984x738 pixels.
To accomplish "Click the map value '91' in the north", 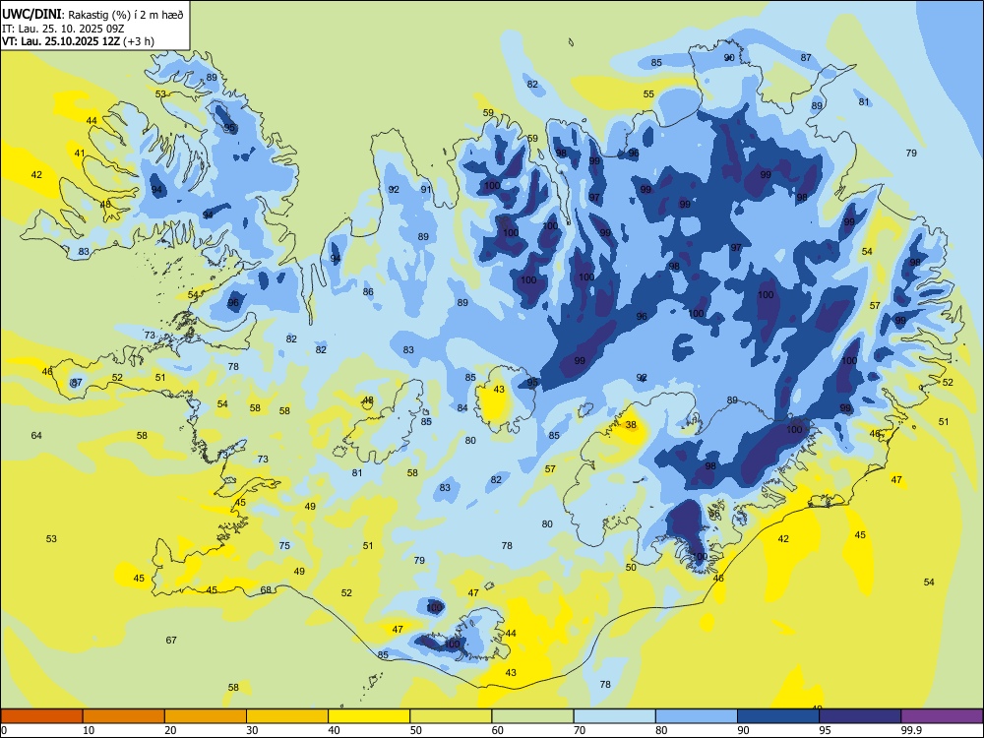I will point(426,190).
